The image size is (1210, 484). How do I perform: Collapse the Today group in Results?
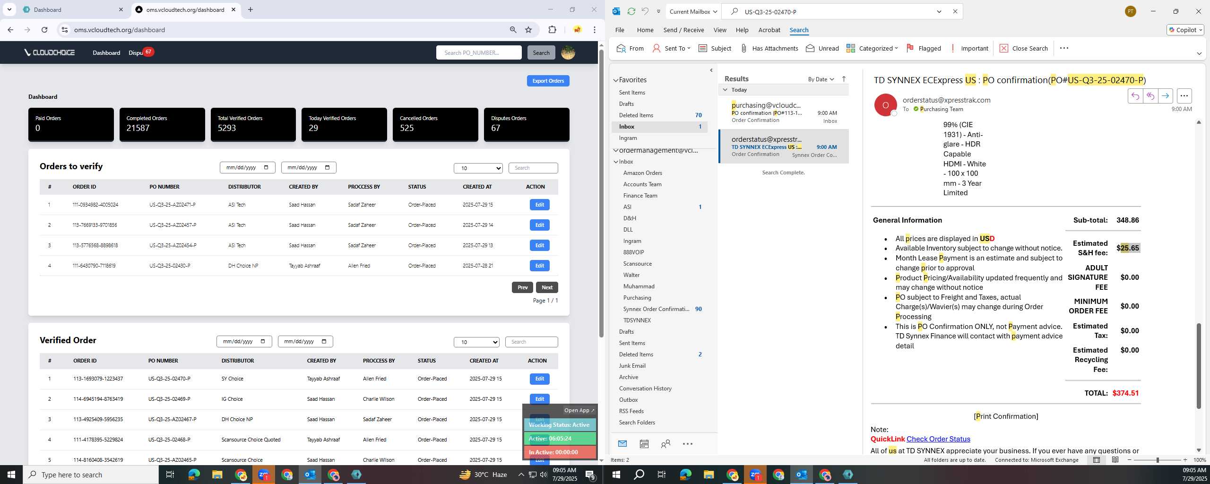pyautogui.click(x=725, y=90)
